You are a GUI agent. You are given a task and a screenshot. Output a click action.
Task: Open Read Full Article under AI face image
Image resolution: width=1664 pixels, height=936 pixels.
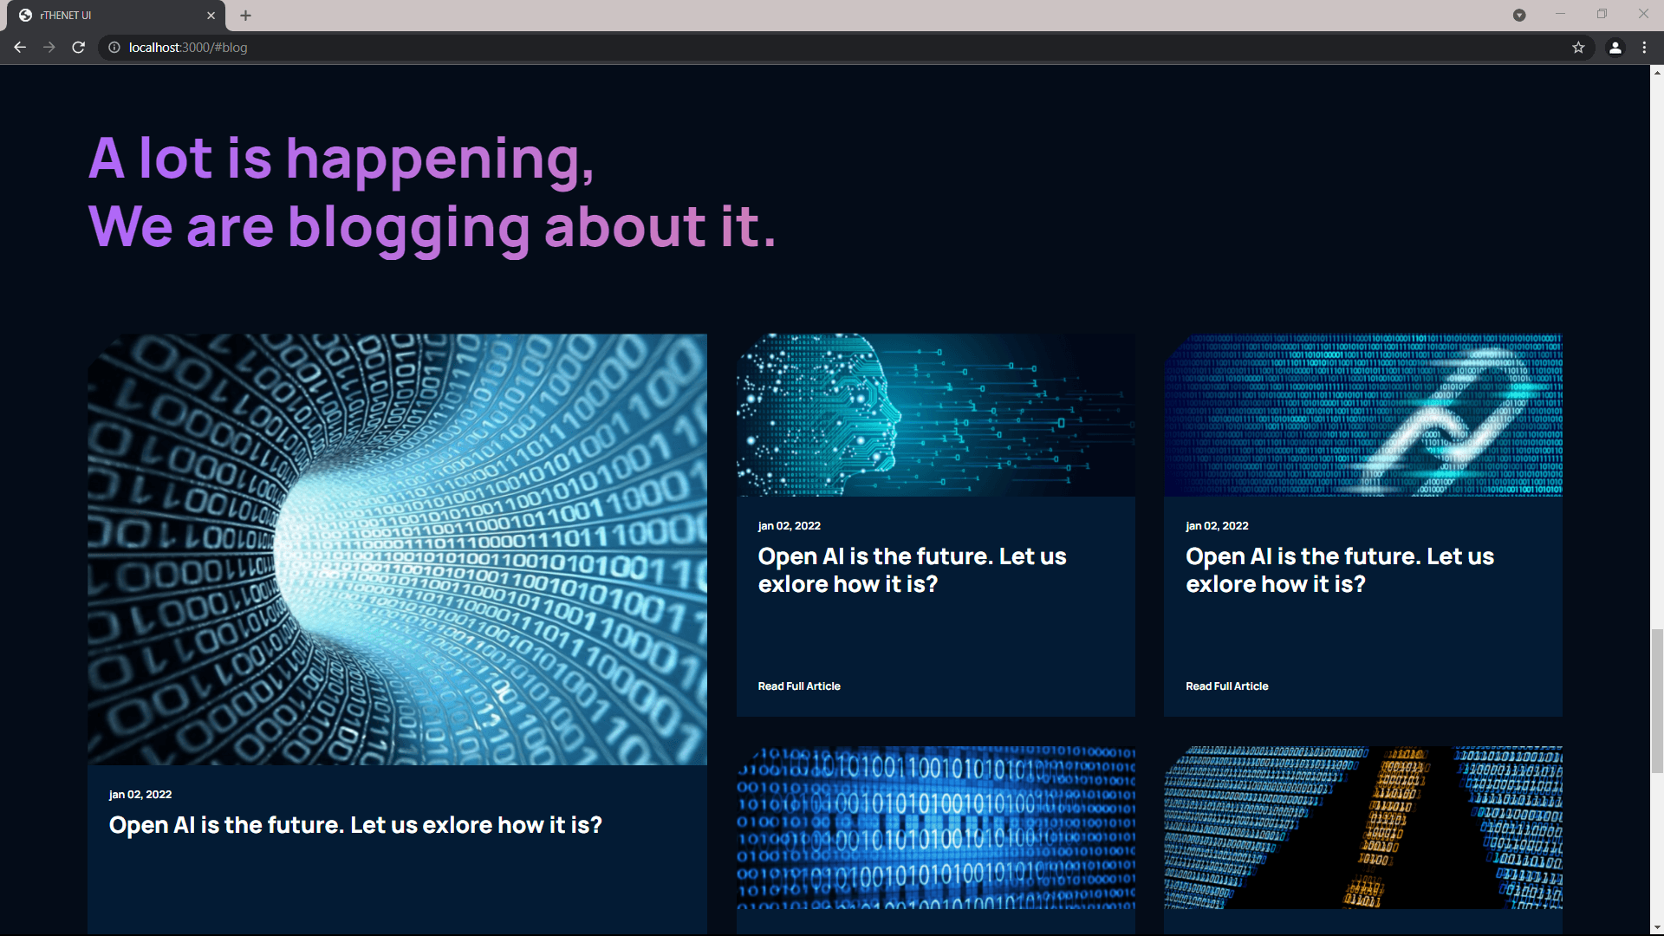[x=798, y=686]
